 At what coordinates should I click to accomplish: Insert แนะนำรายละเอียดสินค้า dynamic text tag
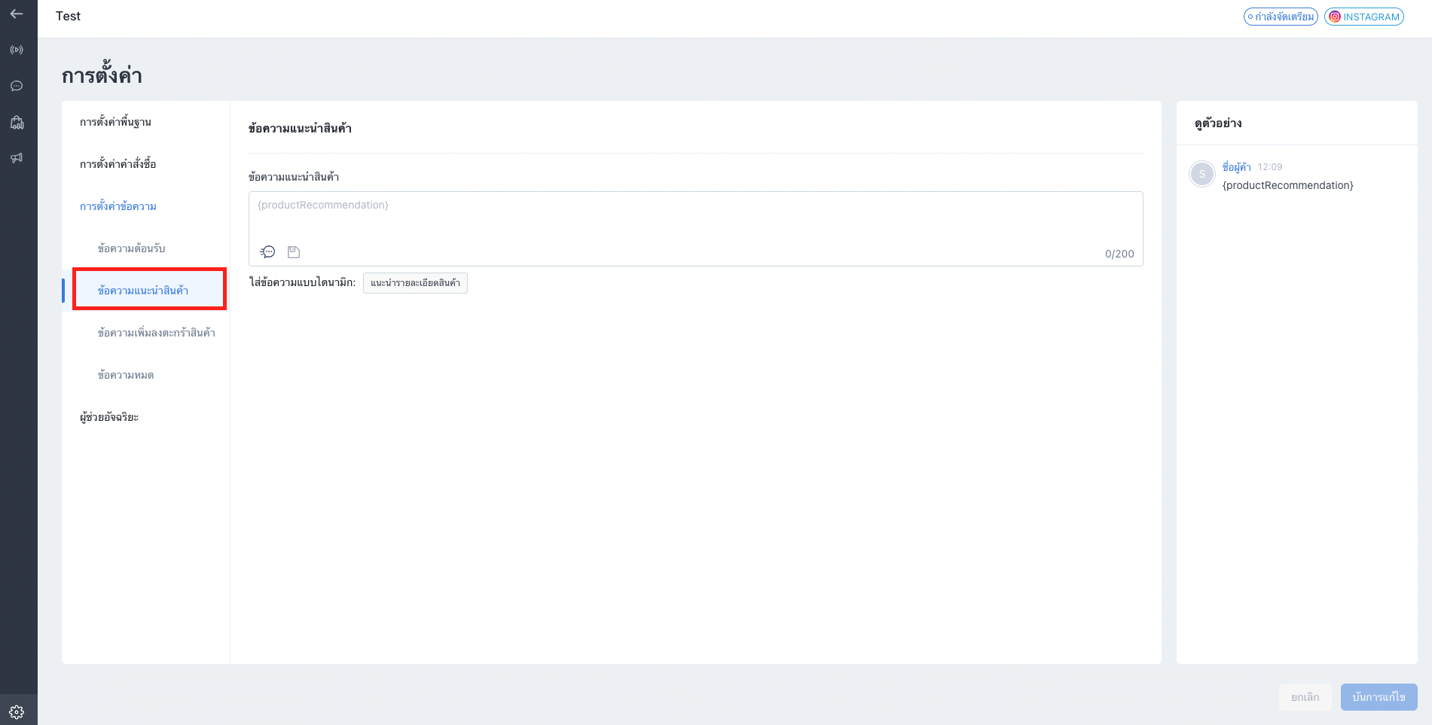(415, 283)
